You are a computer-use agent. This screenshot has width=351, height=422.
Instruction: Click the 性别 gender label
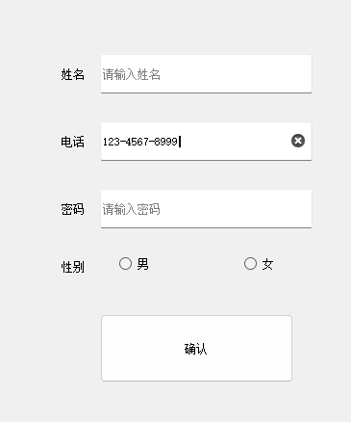tap(73, 267)
